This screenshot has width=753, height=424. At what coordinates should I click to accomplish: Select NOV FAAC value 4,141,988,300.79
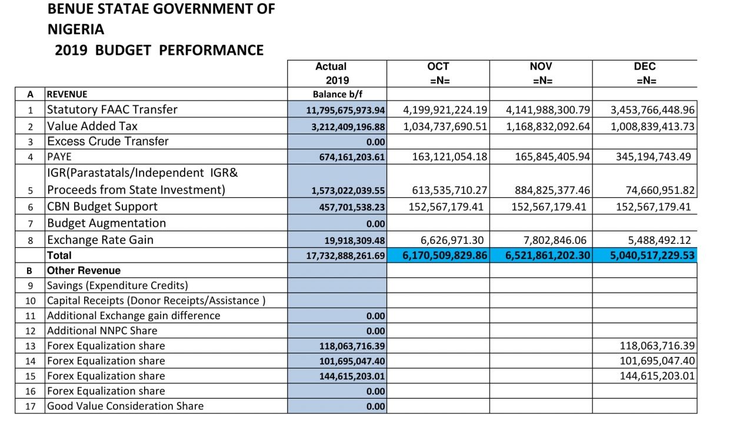(x=548, y=110)
